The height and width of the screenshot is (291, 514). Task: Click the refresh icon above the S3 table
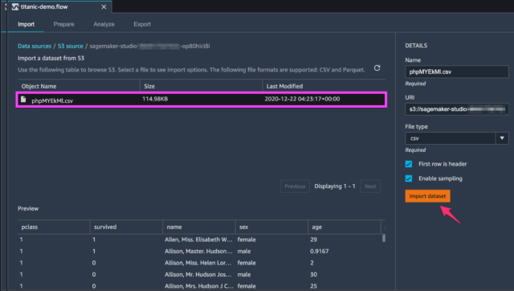[377, 68]
